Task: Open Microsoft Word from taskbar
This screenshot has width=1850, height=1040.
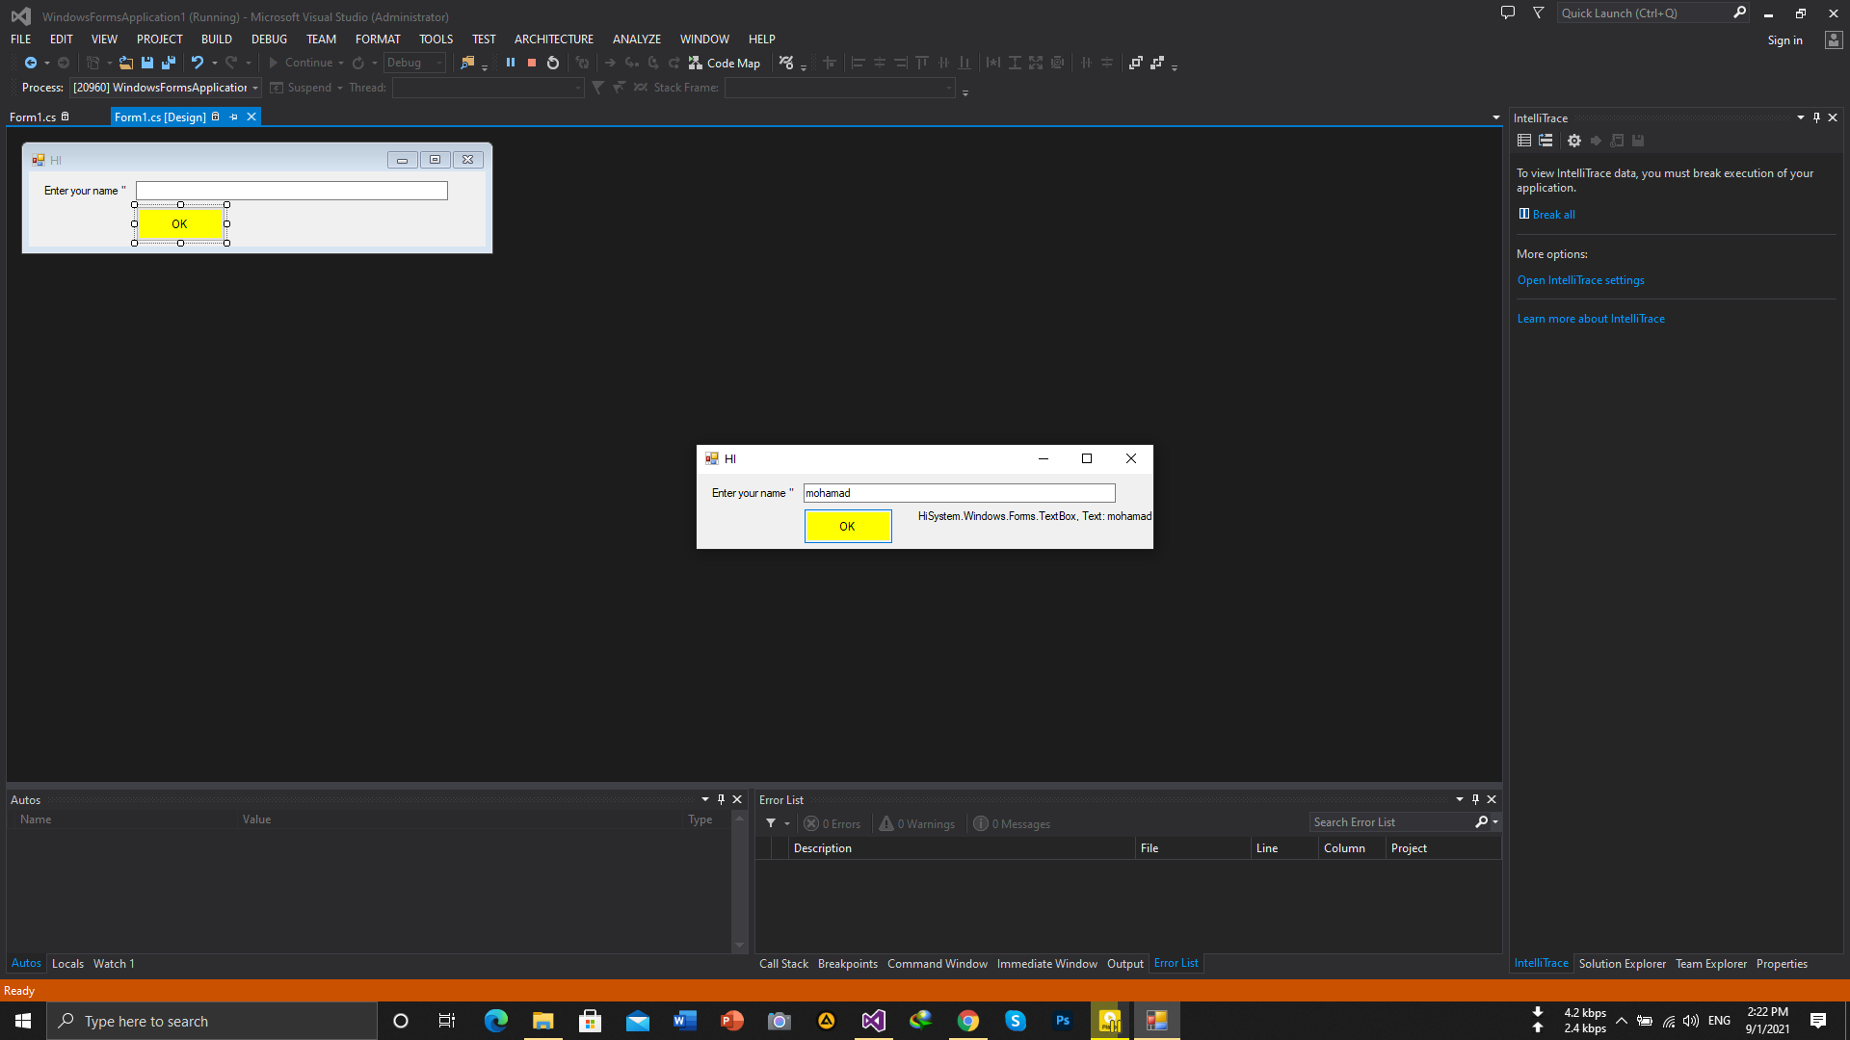Action: pyautogui.click(x=684, y=1021)
